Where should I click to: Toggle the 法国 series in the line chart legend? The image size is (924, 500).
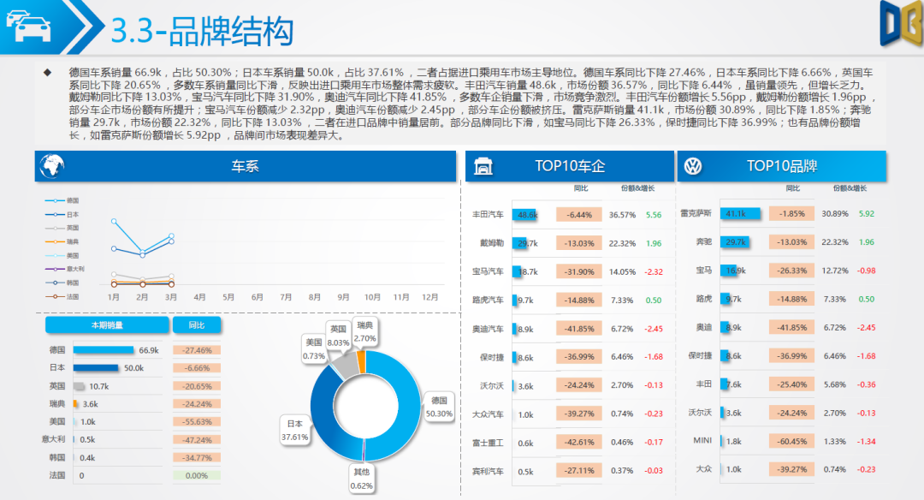point(62,296)
